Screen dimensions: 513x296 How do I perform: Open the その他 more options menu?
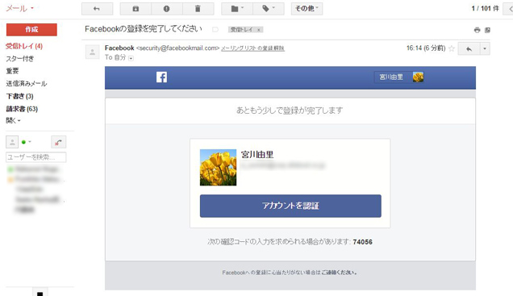pos(307,9)
